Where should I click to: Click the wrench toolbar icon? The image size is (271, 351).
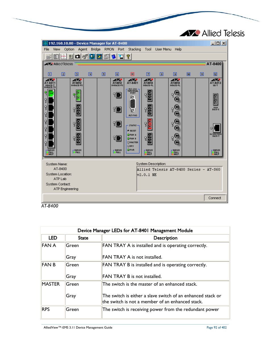pos(85,57)
